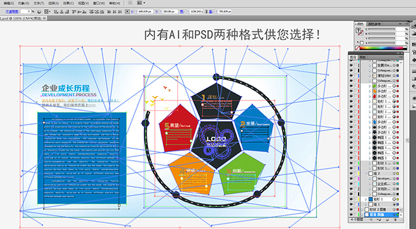Hide the 背景 图像 layer eye icon

351,215
